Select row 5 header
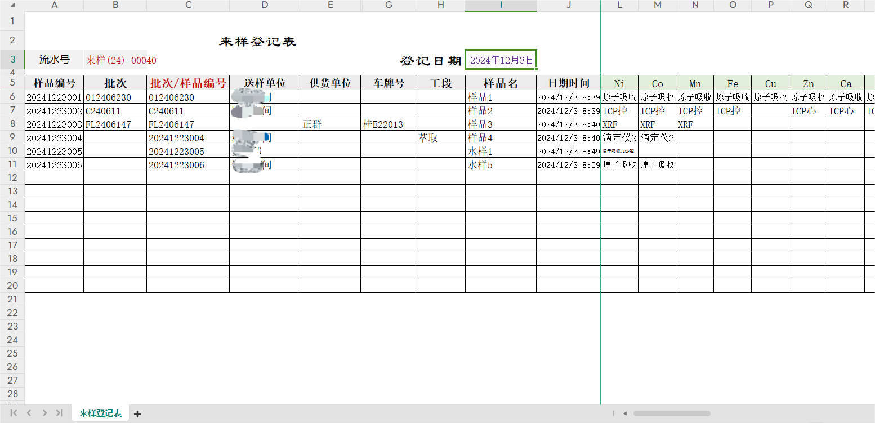 (x=12, y=83)
